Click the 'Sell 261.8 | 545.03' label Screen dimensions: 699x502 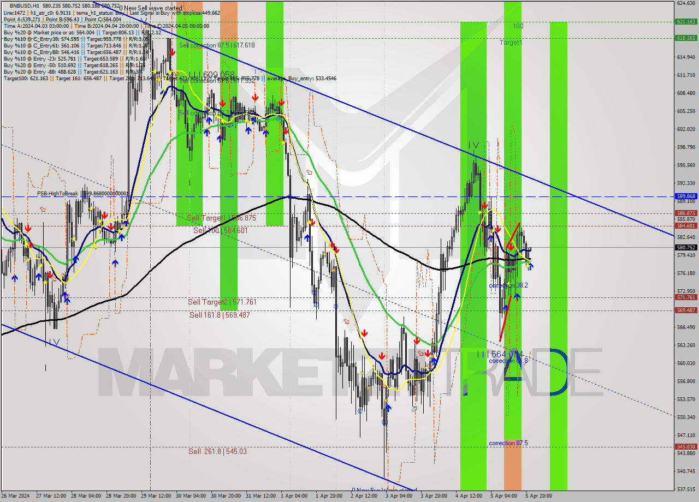[x=217, y=451]
